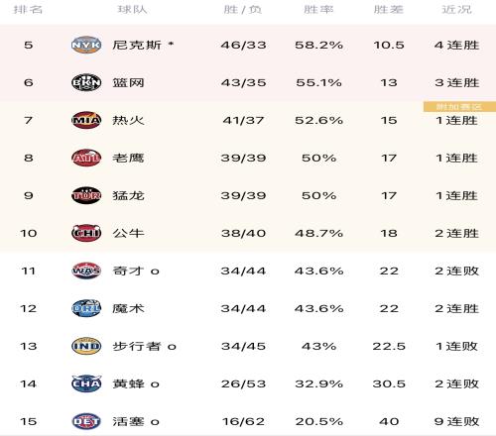The image size is (496, 436).
Task: Click the 排名 column header
Action: pyautogui.click(x=28, y=10)
